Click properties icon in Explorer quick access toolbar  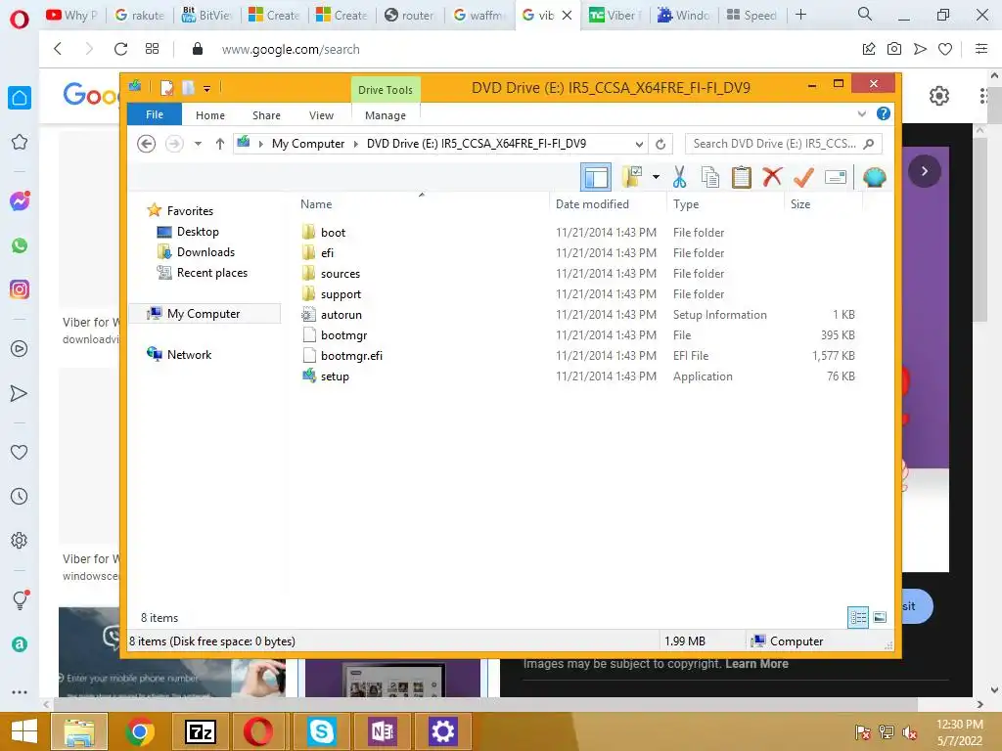pos(166,88)
